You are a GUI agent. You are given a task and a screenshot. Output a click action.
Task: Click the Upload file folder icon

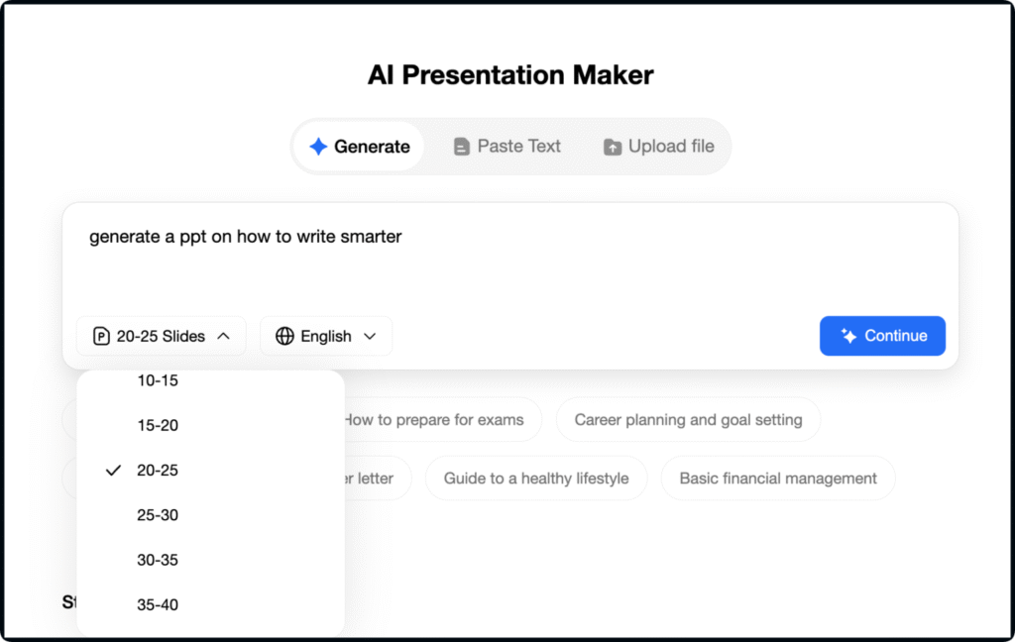point(613,147)
